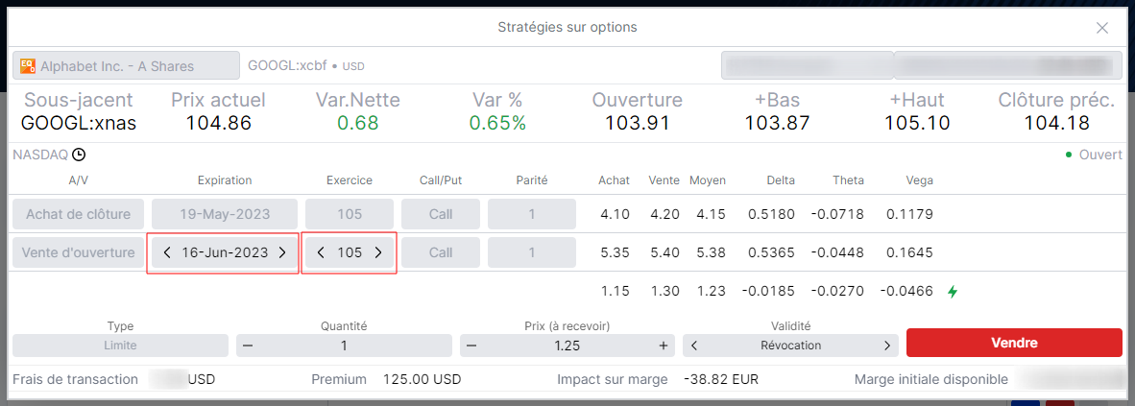Raise the strike price above 105
1135x406 pixels.
pos(377,252)
